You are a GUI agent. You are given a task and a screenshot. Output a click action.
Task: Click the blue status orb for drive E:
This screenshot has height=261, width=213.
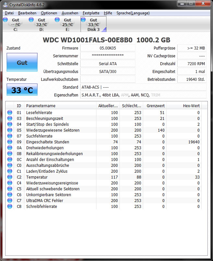57,20
